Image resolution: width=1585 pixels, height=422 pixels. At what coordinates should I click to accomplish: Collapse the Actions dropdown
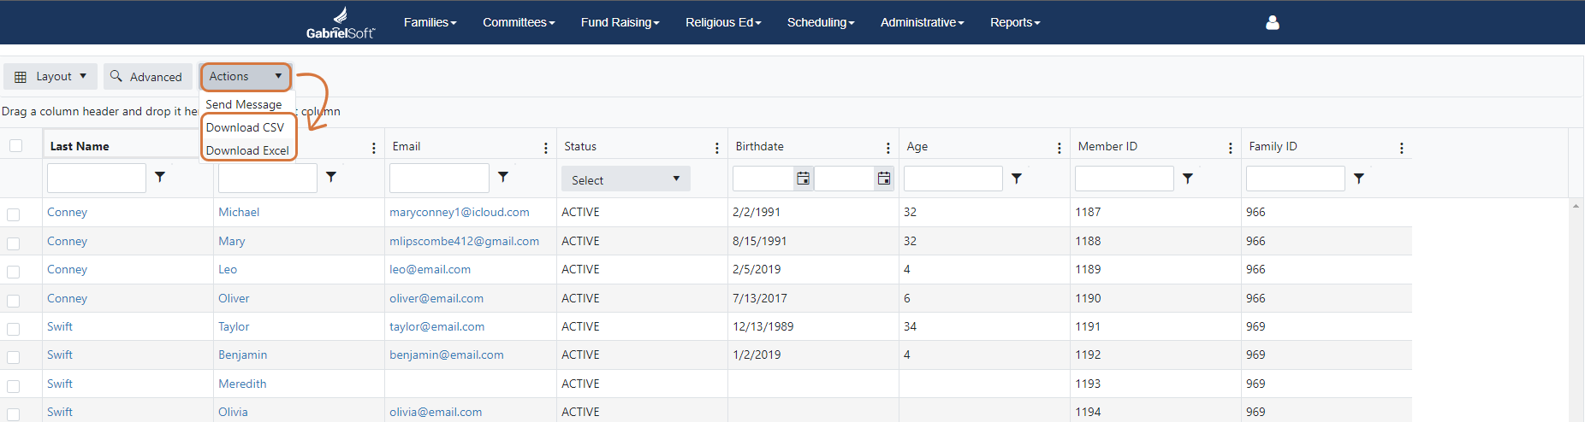click(246, 76)
